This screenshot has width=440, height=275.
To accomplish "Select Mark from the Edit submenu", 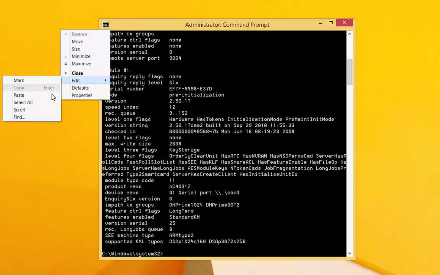I will (32, 80).
